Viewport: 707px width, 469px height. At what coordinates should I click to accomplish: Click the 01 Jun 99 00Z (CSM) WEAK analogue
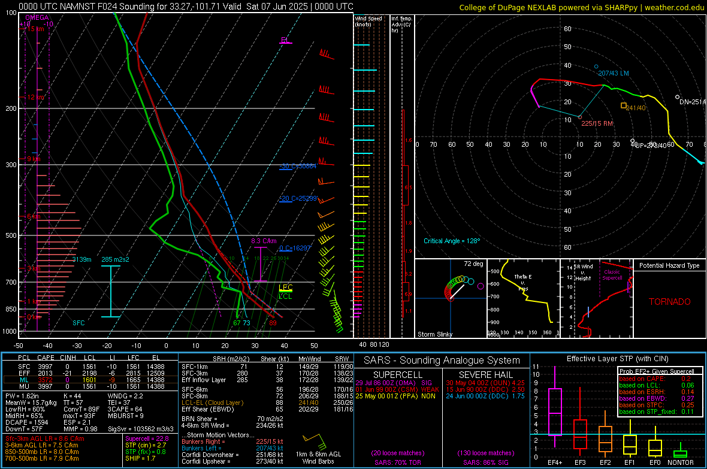pyautogui.click(x=397, y=389)
